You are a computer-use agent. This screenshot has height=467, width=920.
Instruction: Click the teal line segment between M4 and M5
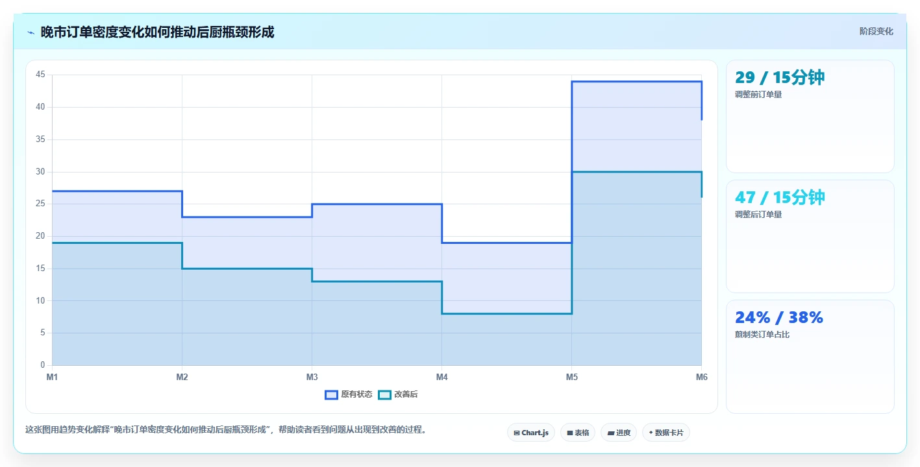click(506, 314)
